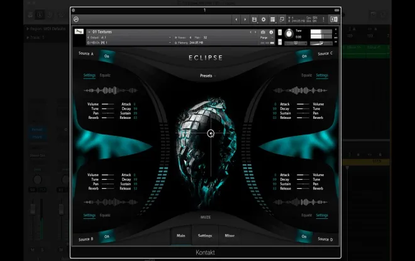Go to the previous preset with the left arrow
Screen dimensions: 415x261
point(236,19)
